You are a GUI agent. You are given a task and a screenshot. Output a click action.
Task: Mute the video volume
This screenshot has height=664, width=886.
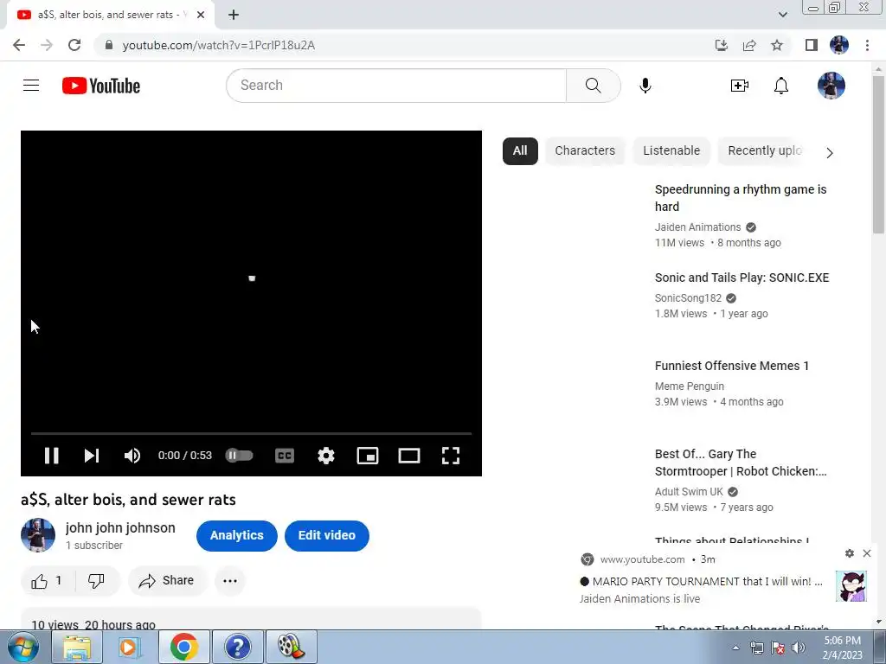click(x=132, y=456)
